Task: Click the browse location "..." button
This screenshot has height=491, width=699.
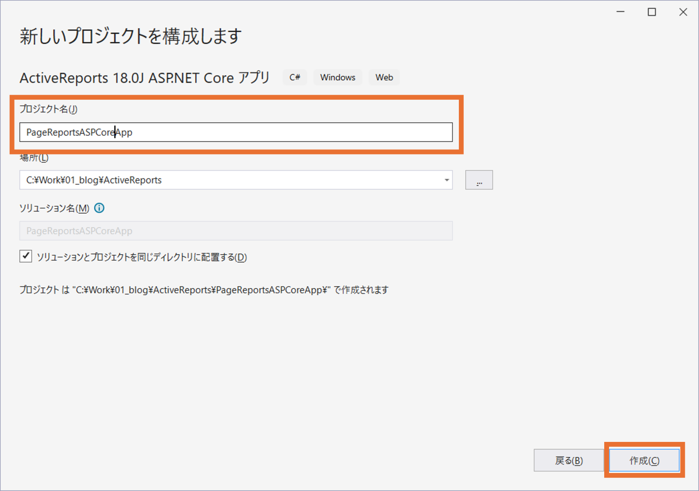Action: tap(479, 180)
